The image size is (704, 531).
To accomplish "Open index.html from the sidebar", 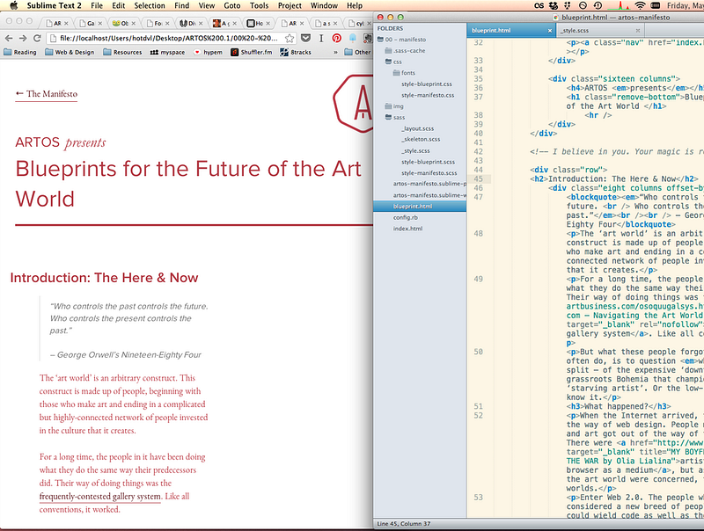I will coord(407,228).
